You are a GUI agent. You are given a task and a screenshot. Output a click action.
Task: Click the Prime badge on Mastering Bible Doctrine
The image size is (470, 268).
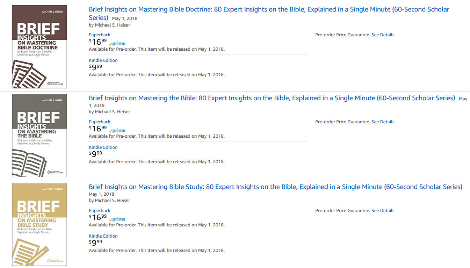pos(117,44)
